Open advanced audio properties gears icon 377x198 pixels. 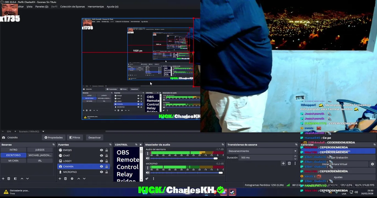coord(147,179)
